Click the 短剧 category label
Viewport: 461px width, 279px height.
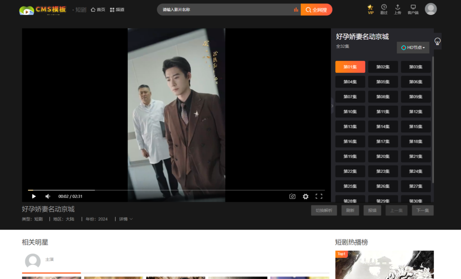81,10
